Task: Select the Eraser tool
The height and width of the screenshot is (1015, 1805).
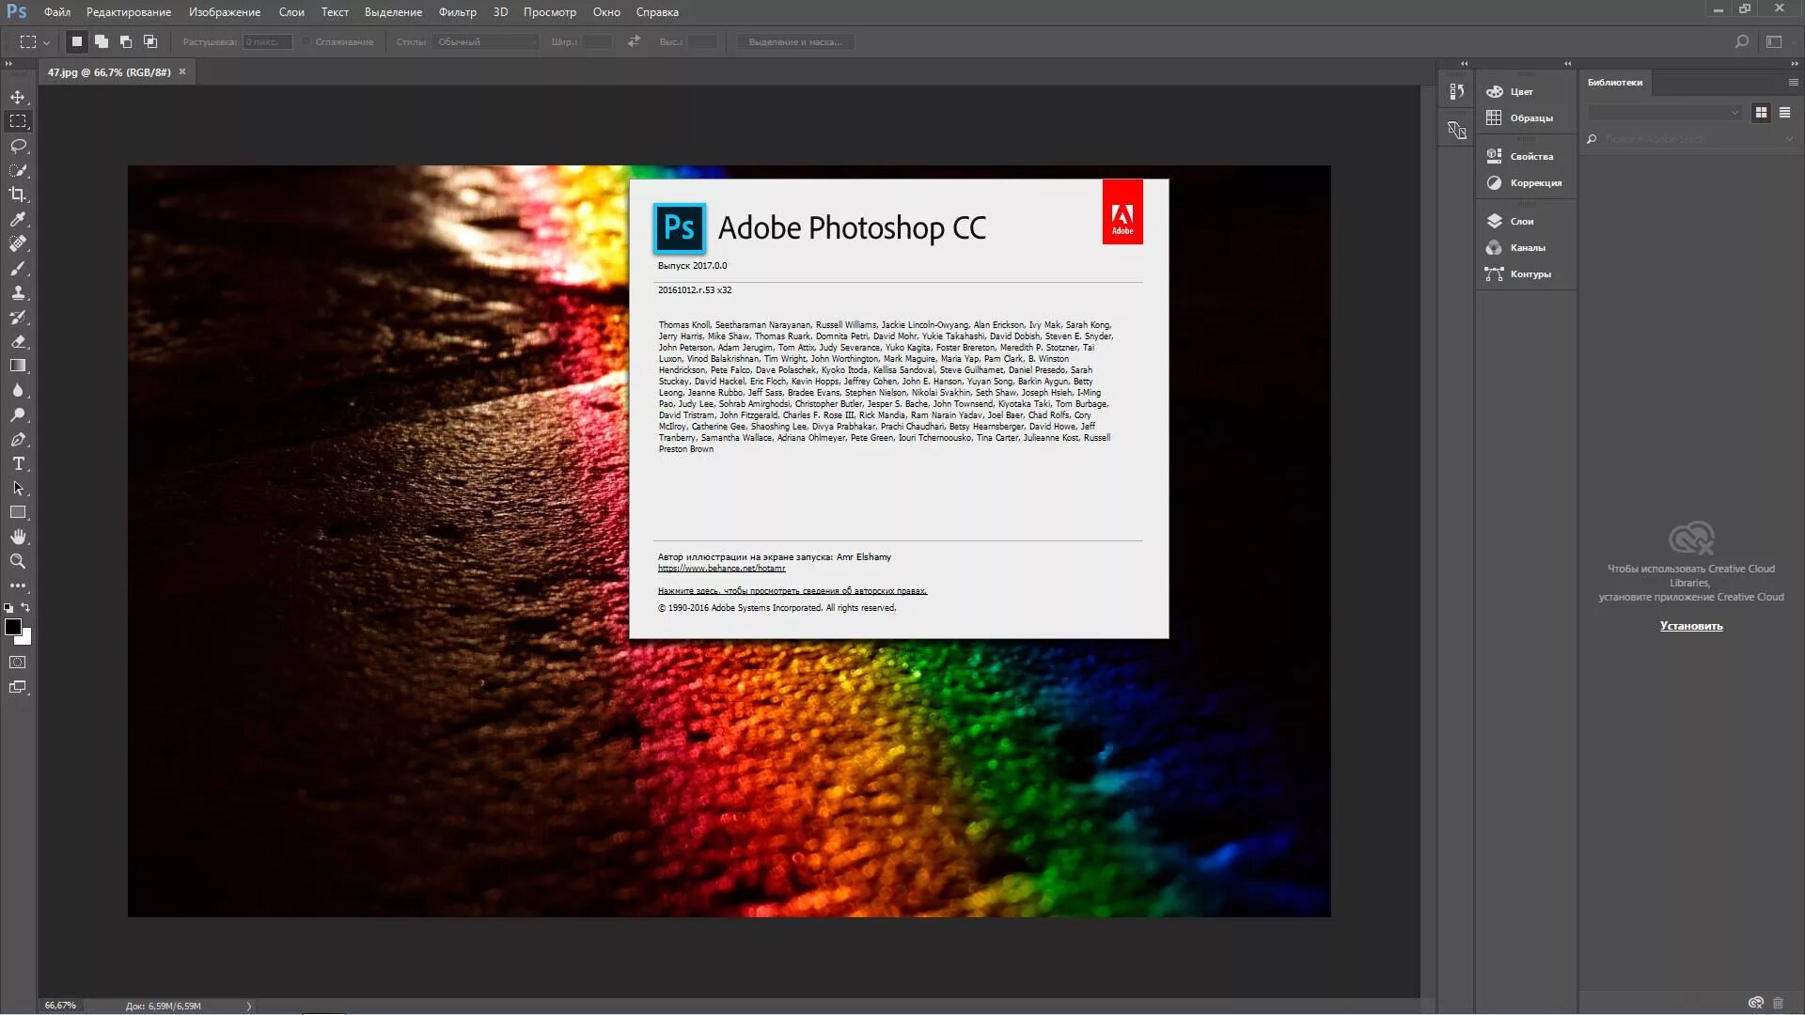Action: [18, 341]
